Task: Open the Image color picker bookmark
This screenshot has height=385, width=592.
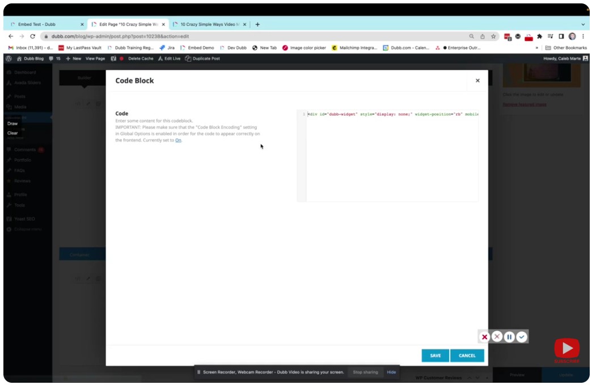Action: coord(304,48)
